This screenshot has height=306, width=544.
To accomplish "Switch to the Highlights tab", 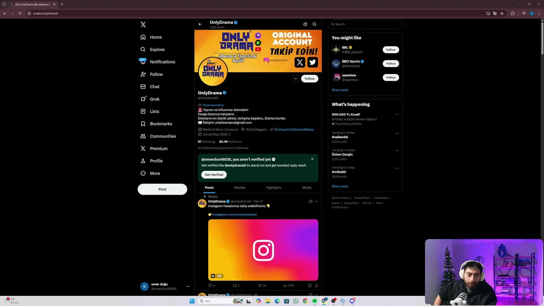I will (274, 187).
